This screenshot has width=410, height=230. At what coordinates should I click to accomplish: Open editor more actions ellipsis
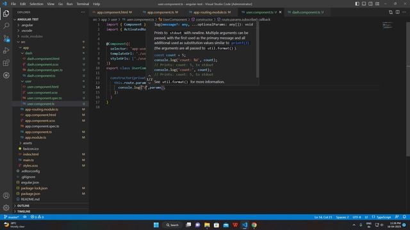(x=404, y=12)
